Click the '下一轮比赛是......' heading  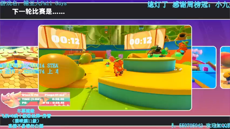39,12
